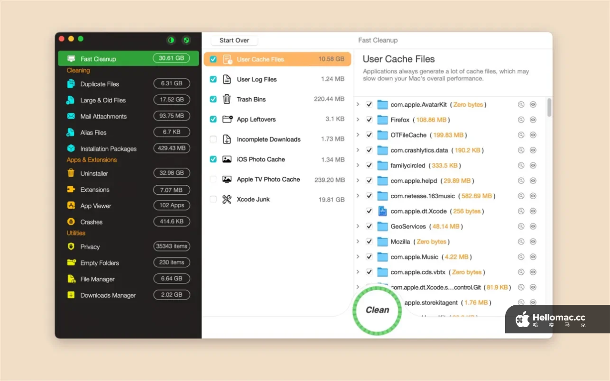Expand the familycircled folder
Viewport: 610px width, 381px height.
click(358, 165)
